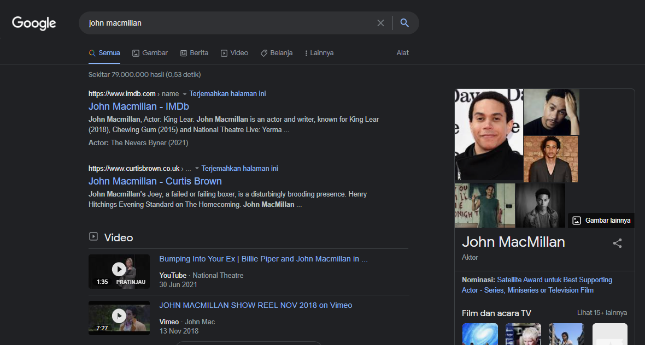Click the Video section heading icon
This screenshot has width=645, height=345.
pyautogui.click(x=93, y=236)
